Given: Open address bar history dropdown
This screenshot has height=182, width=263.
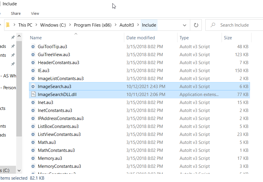Looking at the screenshot, I should tap(185, 25).
